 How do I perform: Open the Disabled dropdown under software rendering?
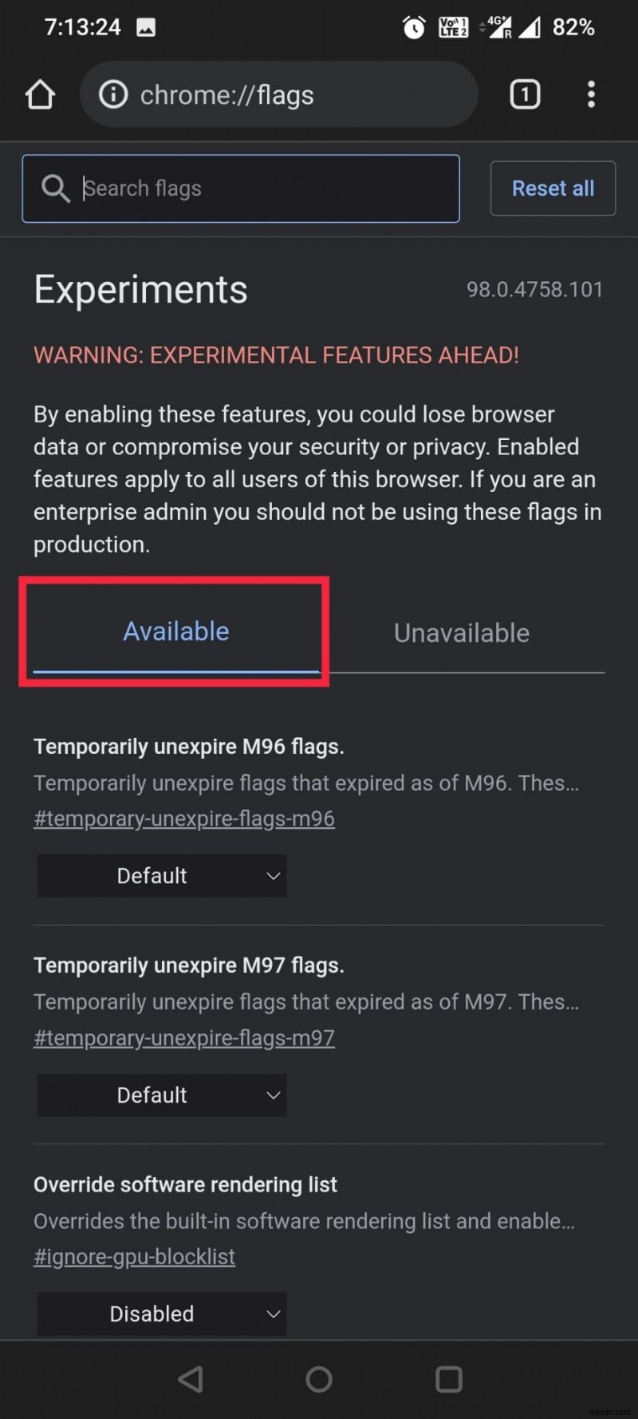coord(161,1314)
